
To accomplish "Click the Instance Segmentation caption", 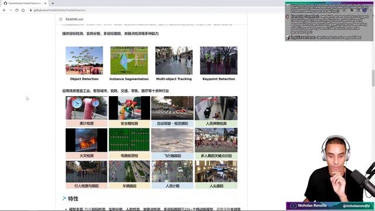I will point(129,79).
